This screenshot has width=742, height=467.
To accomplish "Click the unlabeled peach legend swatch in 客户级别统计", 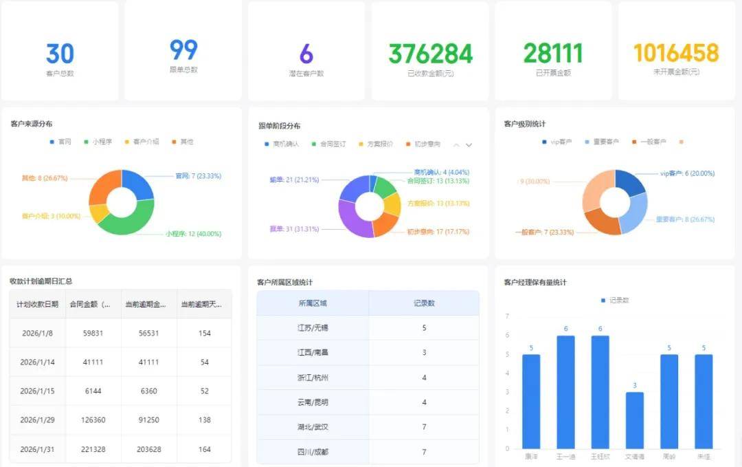I will pyautogui.click(x=681, y=142).
